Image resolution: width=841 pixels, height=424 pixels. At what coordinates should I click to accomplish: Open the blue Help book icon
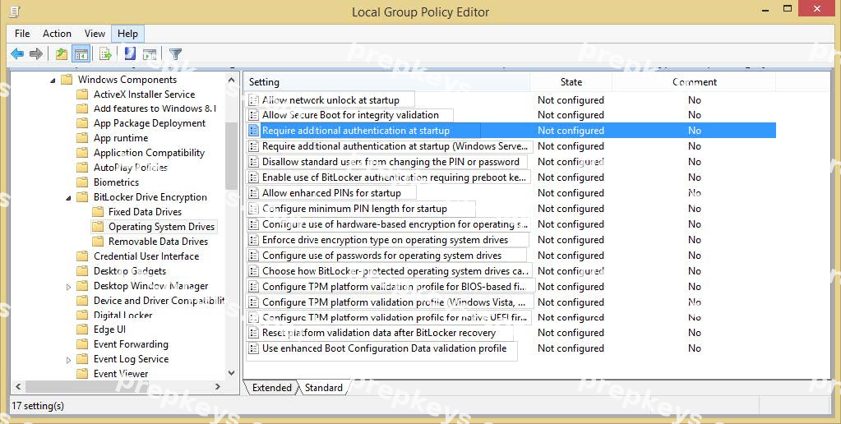[130, 53]
